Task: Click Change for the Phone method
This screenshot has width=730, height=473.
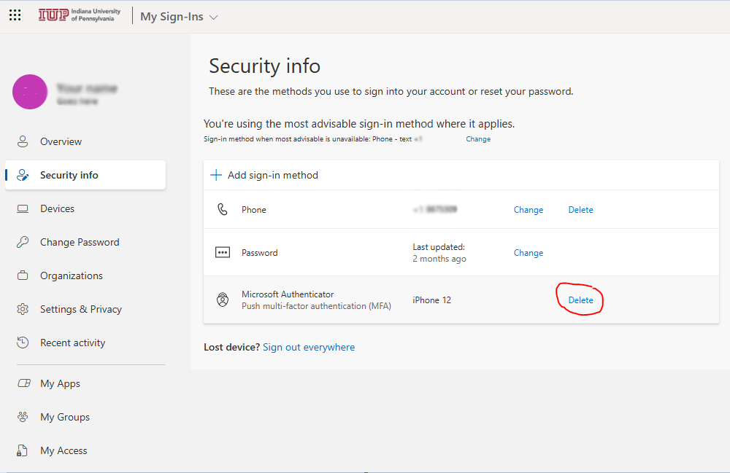Action: point(528,210)
